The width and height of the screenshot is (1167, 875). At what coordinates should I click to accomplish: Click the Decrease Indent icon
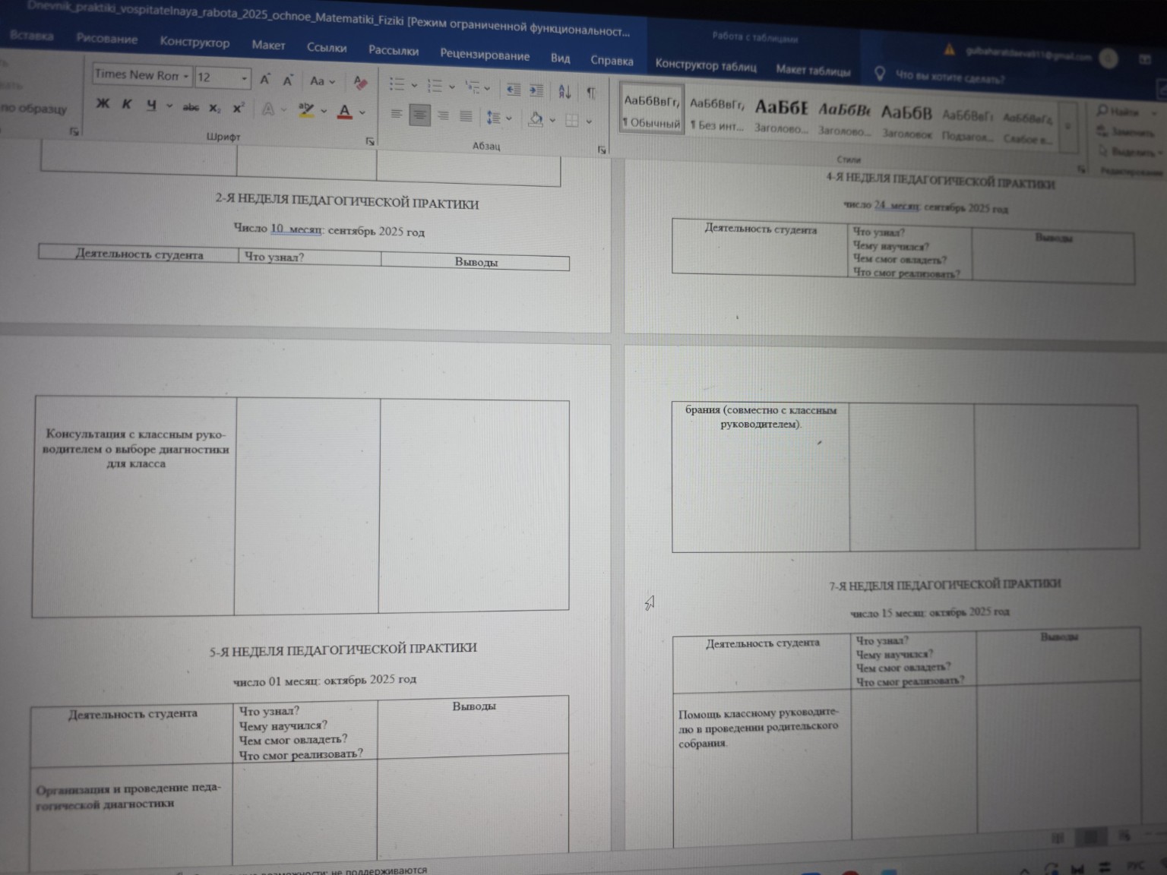point(514,90)
